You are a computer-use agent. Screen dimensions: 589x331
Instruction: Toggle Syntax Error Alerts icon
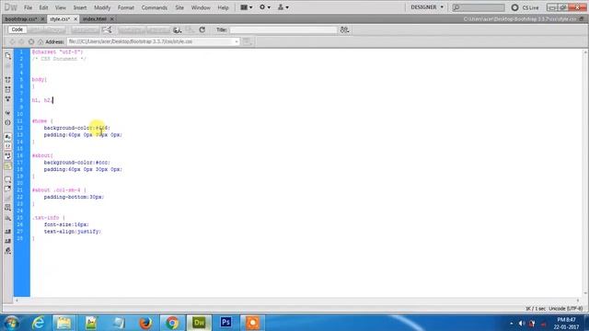point(8,165)
